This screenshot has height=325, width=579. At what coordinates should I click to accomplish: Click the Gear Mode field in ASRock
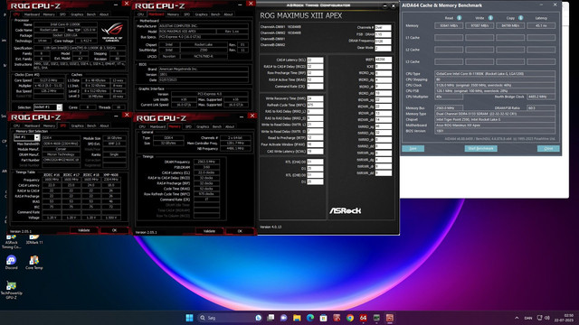click(383, 48)
